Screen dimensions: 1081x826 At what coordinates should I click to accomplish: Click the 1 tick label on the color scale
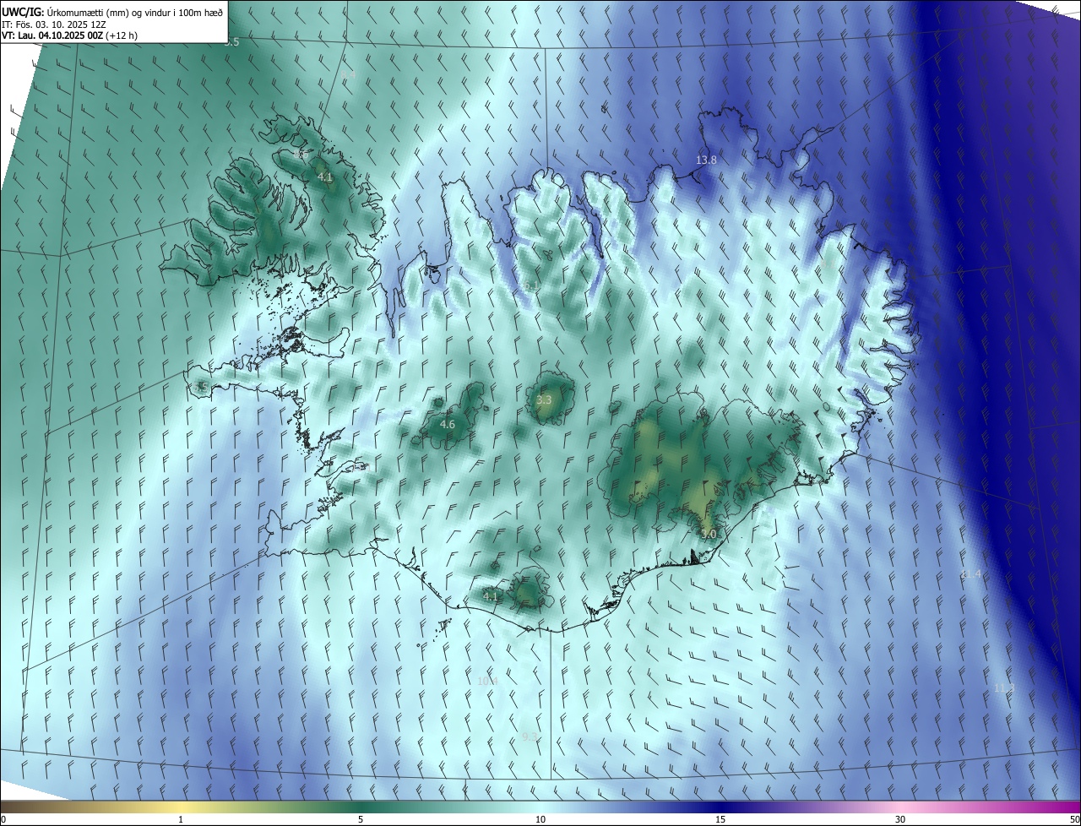[181, 820]
